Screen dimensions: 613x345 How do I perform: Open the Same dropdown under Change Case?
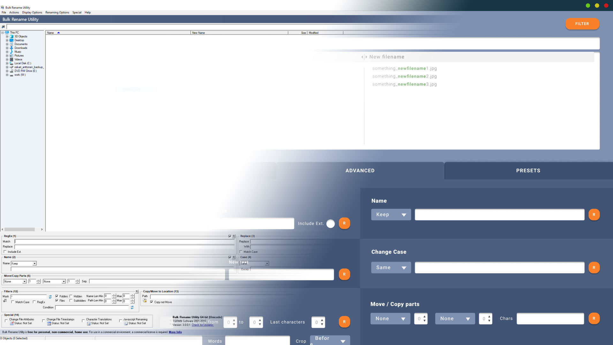[x=391, y=268]
